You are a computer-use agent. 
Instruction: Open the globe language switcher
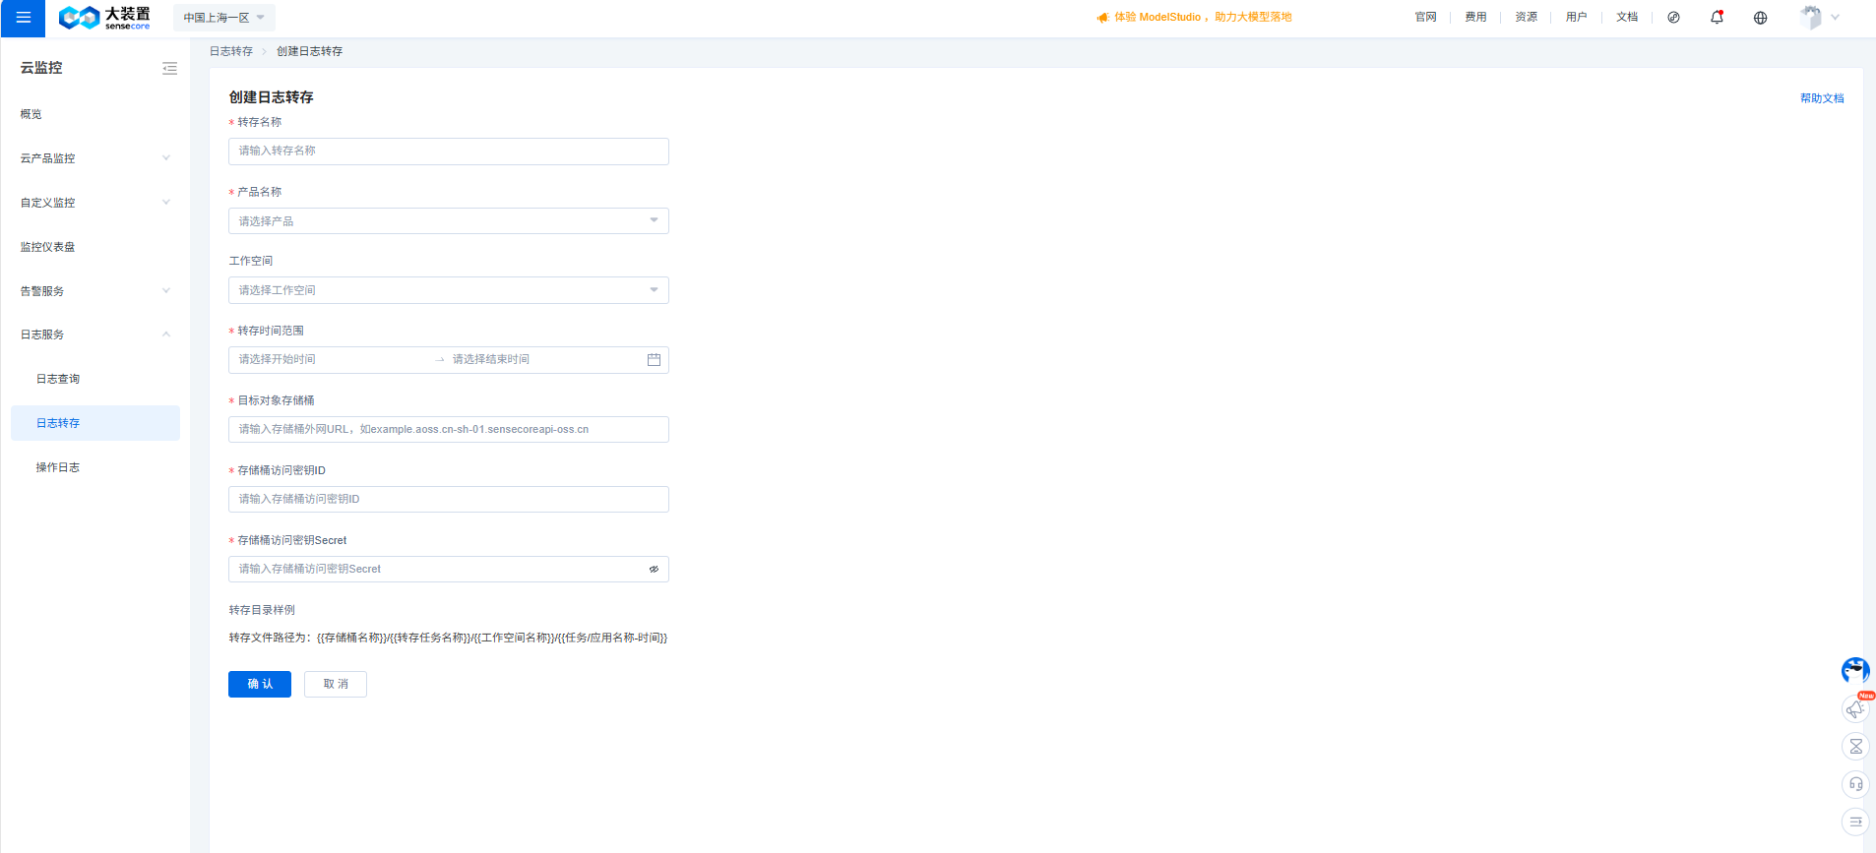[1760, 18]
